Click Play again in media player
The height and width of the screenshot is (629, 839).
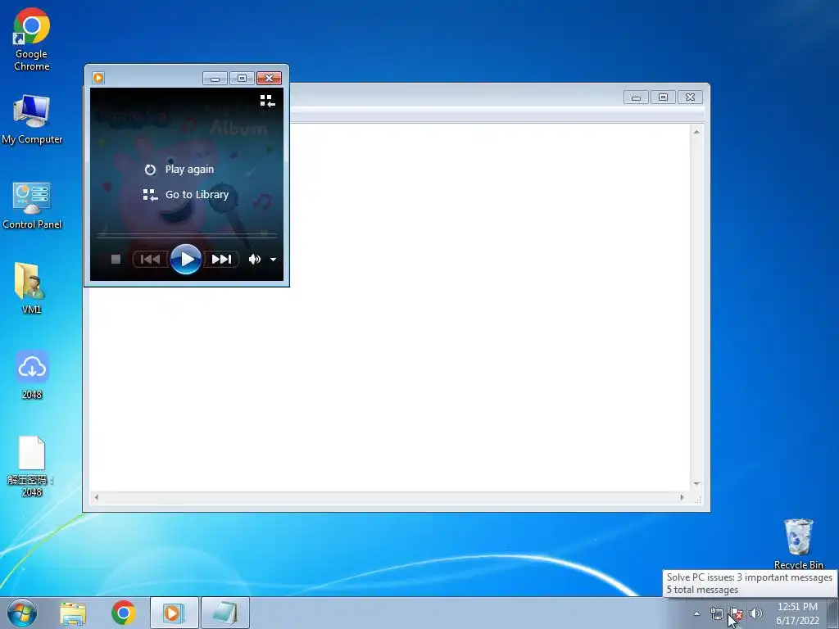pos(179,170)
